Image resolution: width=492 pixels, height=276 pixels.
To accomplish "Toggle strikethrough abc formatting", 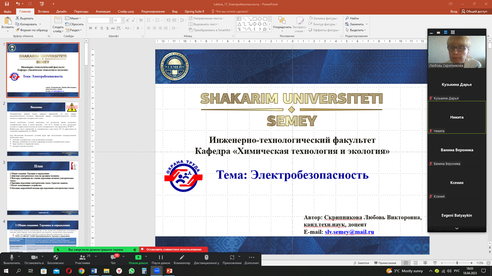I will (x=113, y=28).
